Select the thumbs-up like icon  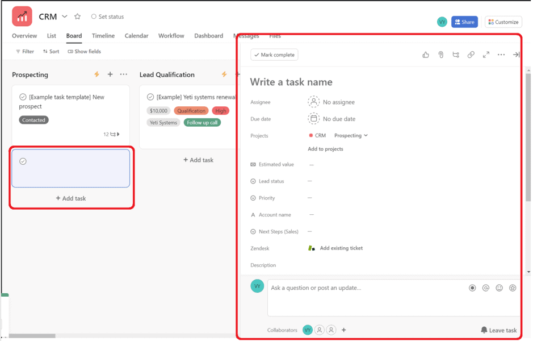[x=425, y=54]
